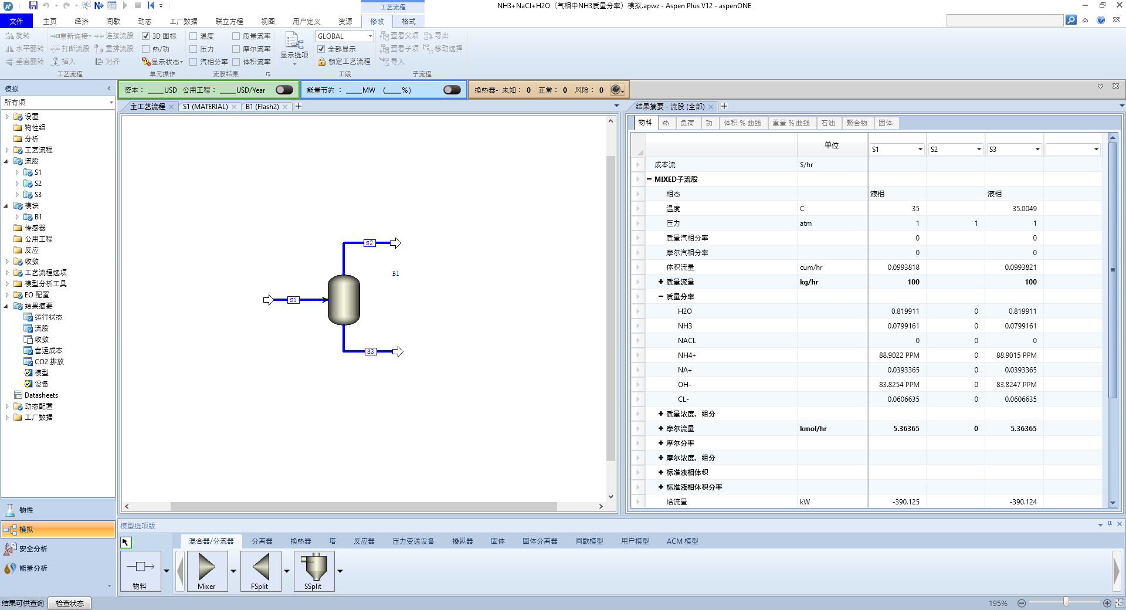Click the pointer select-mode arrow icon
This screenshot has height=610, width=1126.
tap(126, 542)
